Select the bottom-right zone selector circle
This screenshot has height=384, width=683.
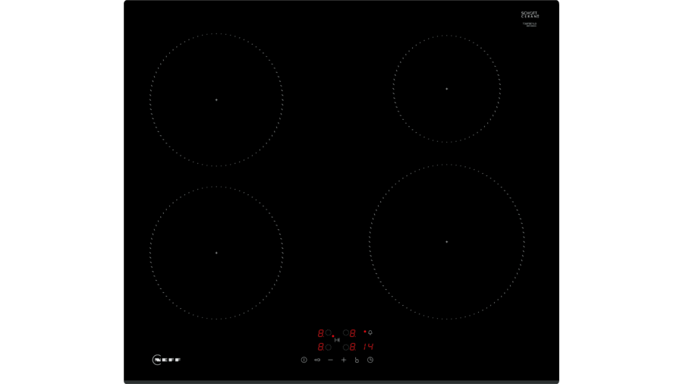click(345, 347)
